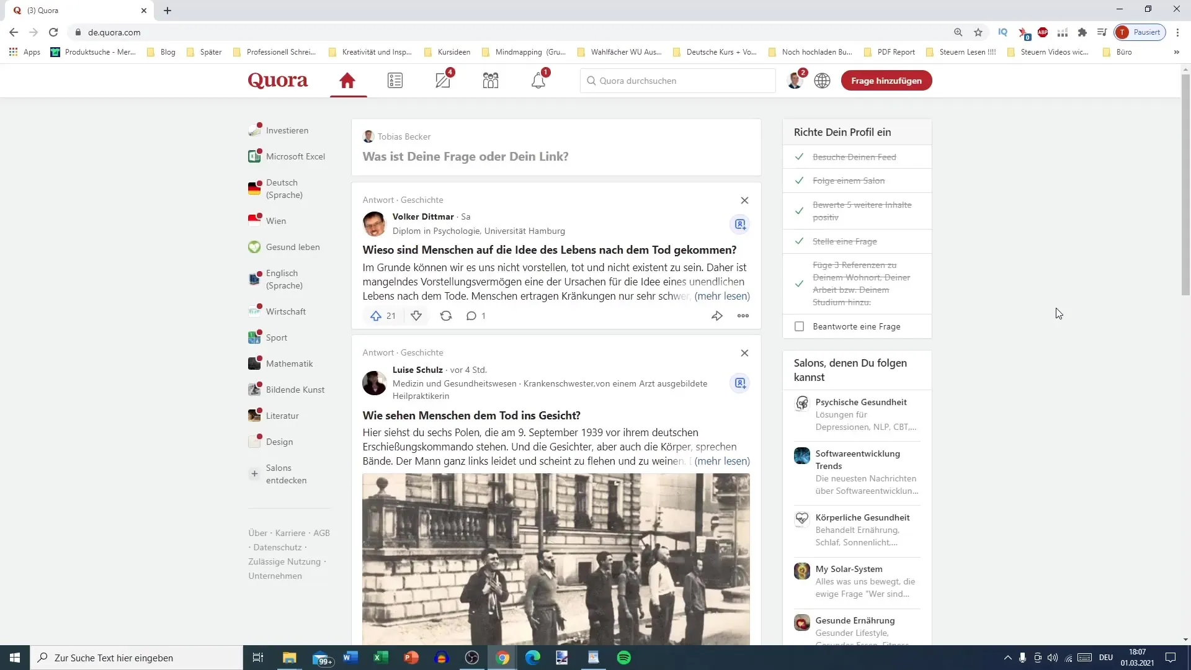The width and height of the screenshot is (1191, 670).
Task: Click the Psychische Gesundheit salon thumbnail
Action: tap(803, 401)
